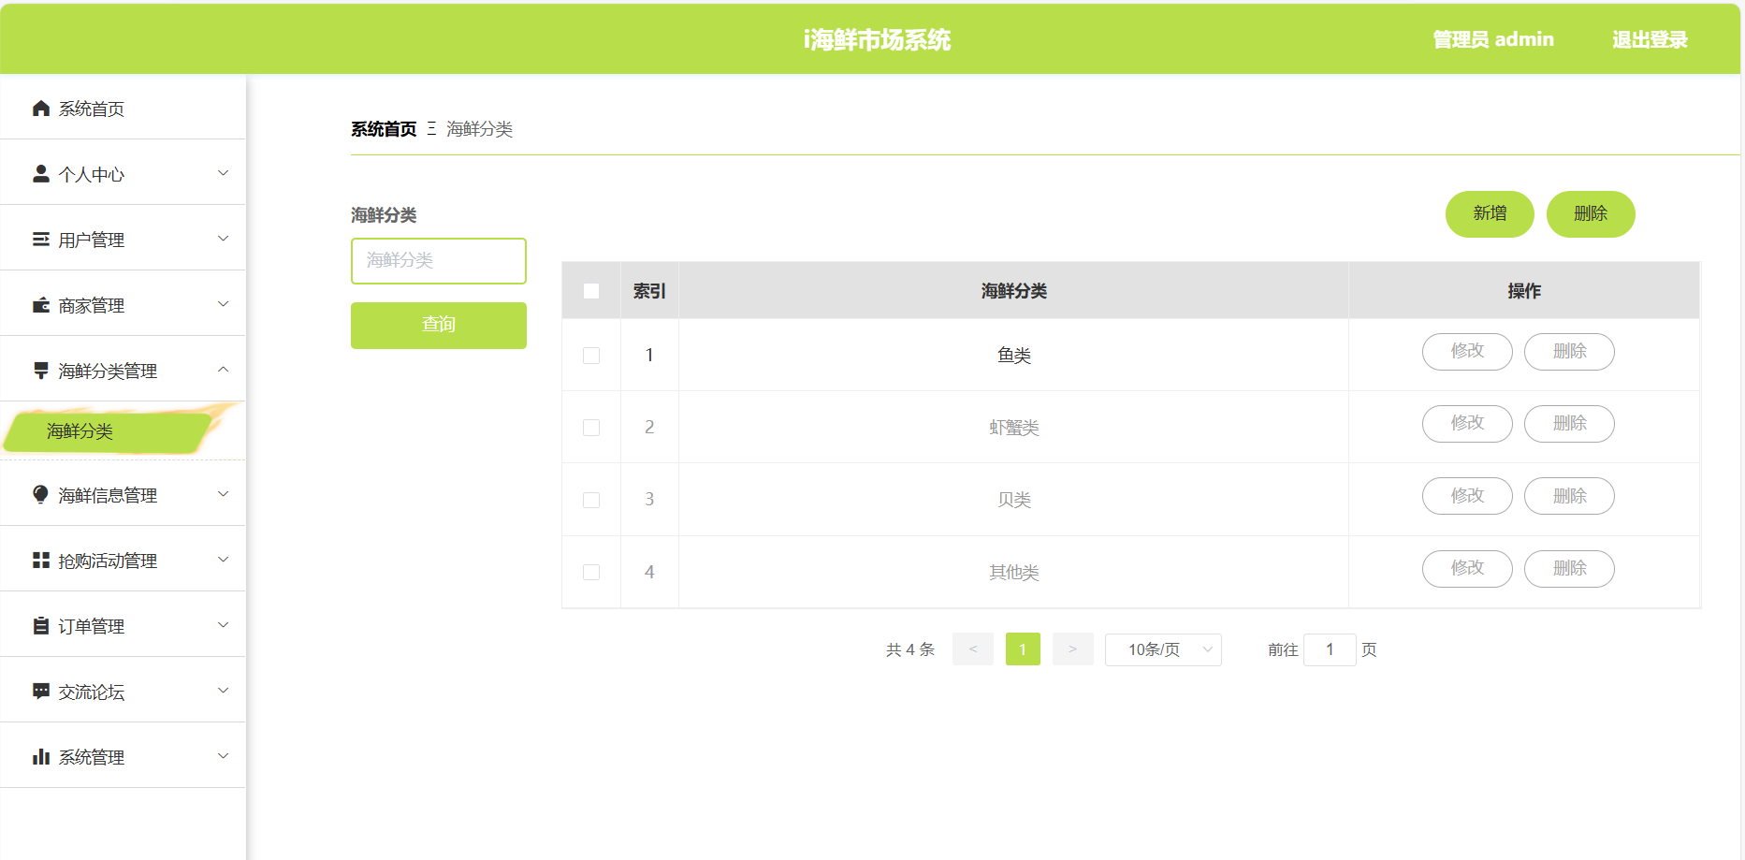
Task: Click 删除 for the 鱼类 row
Action: [1569, 352]
